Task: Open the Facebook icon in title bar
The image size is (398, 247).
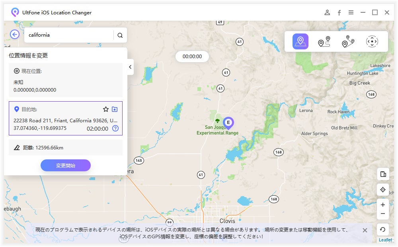Action: point(339,12)
